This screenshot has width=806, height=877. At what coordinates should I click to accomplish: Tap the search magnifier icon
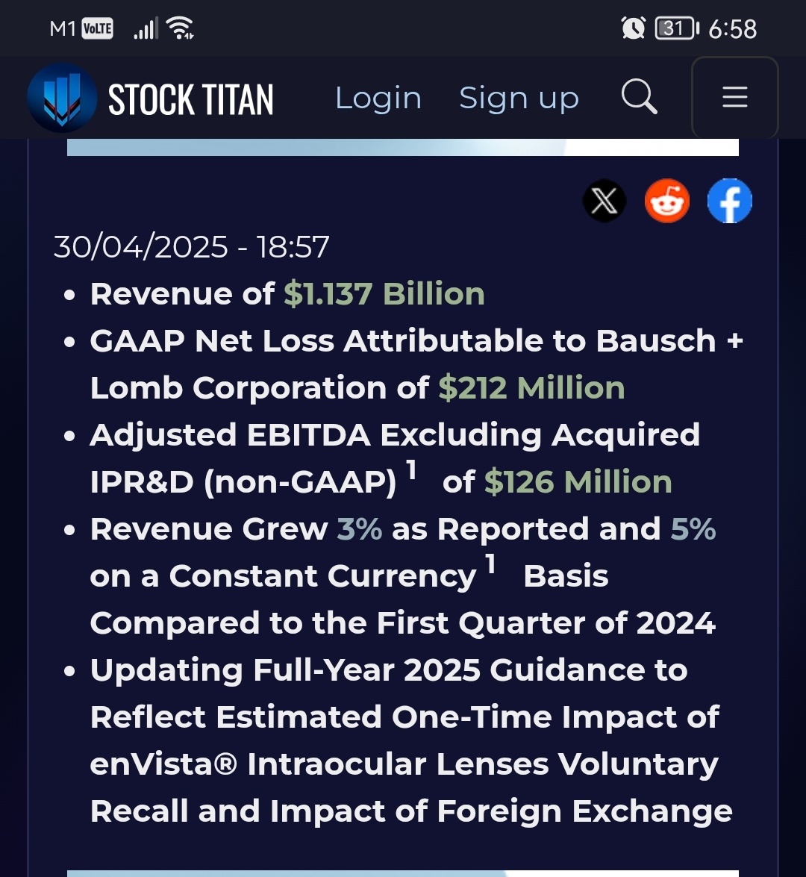coord(640,97)
